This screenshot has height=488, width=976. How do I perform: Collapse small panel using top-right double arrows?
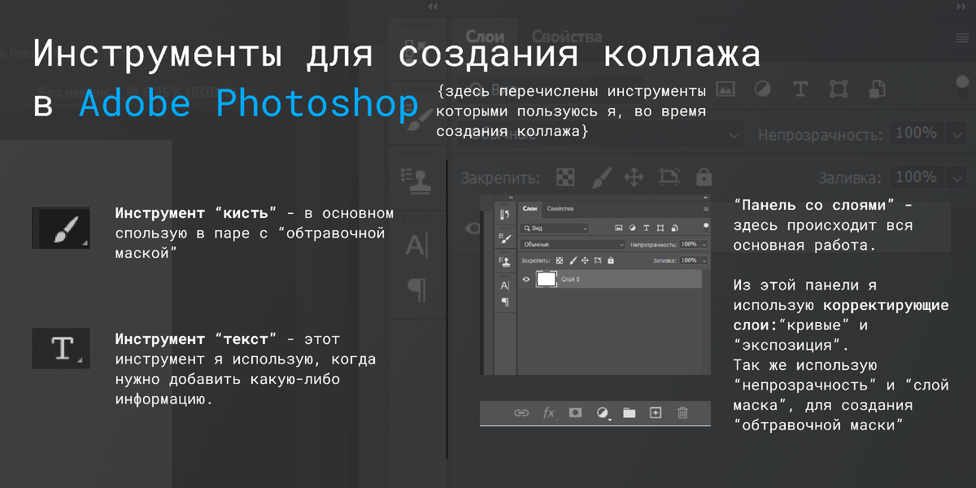pos(705,197)
